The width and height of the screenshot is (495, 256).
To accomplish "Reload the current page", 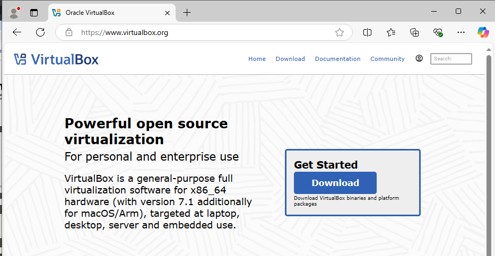I will pyautogui.click(x=40, y=32).
